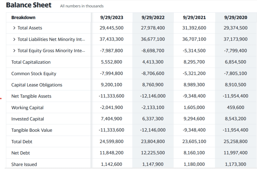Click the Total Capitalization row label
Screen dimensions: 257x169
click(31, 62)
